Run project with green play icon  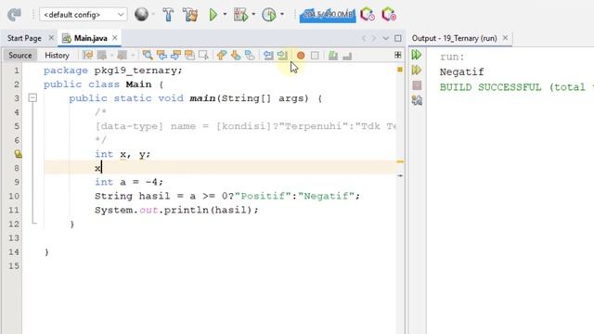tap(213, 15)
